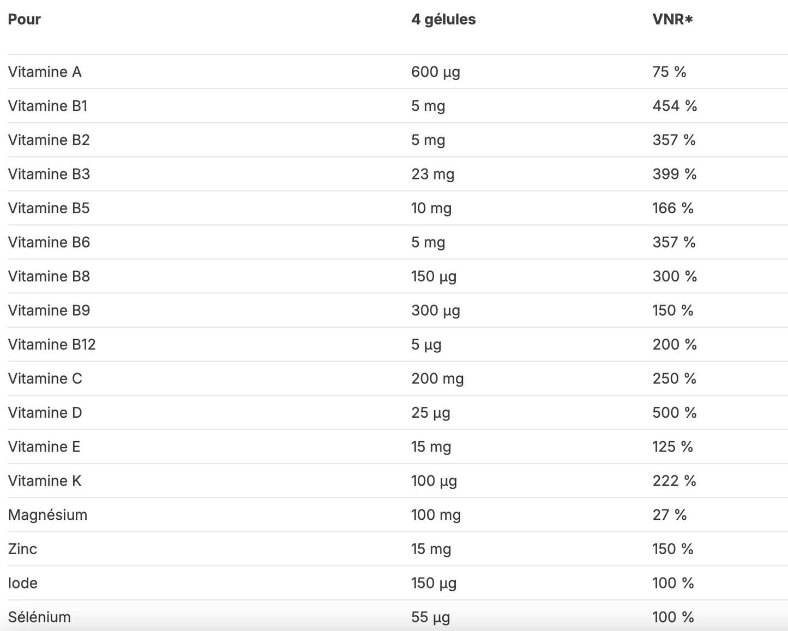Screen dimensions: 788x631
Task: Select the Vitamine A row label
Action: [x=45, y=72]
